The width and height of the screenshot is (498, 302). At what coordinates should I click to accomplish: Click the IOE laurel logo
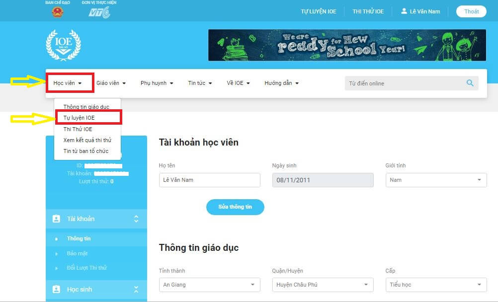tap(63, 45)
